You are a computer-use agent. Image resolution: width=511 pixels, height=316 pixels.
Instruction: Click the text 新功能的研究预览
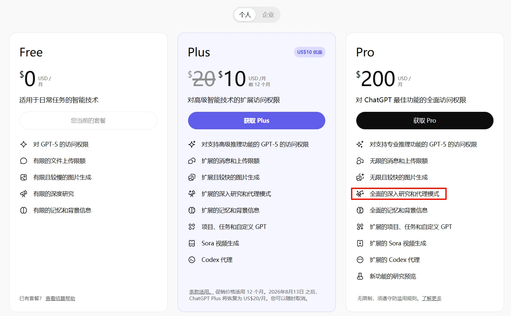pos(393,276)
